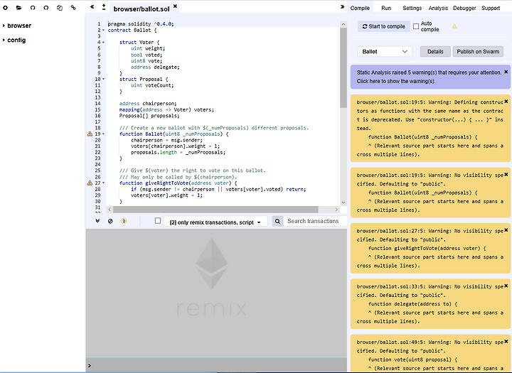
Task: Click the editor horizontal scrollbar thumb
Action: click(215, 209)
